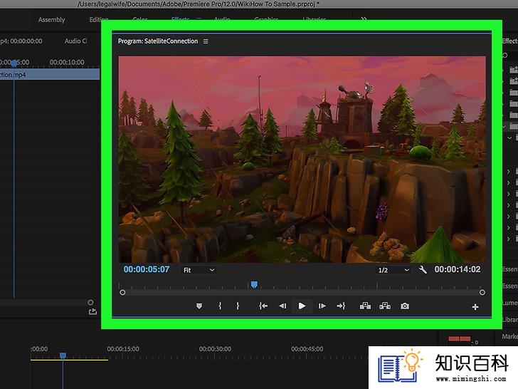Click the video preview in Program monitor

tap(302, 160)
